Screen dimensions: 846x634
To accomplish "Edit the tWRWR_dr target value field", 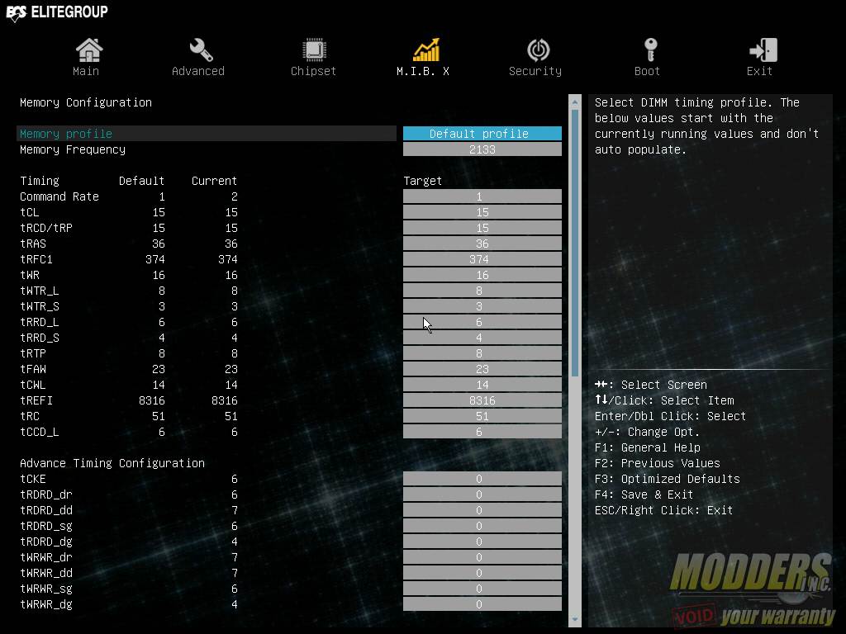I will click(x=482, y=557).
